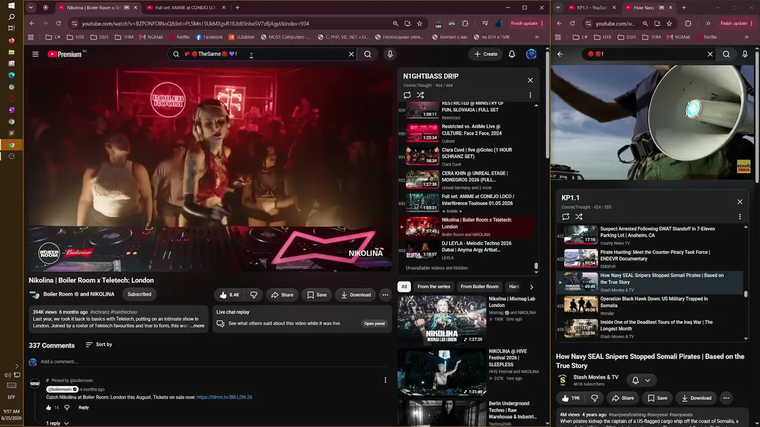The width and height of the screenshot is (760, 427).
Task: Reload the page in the left browser window
Action: click(58, 23)
